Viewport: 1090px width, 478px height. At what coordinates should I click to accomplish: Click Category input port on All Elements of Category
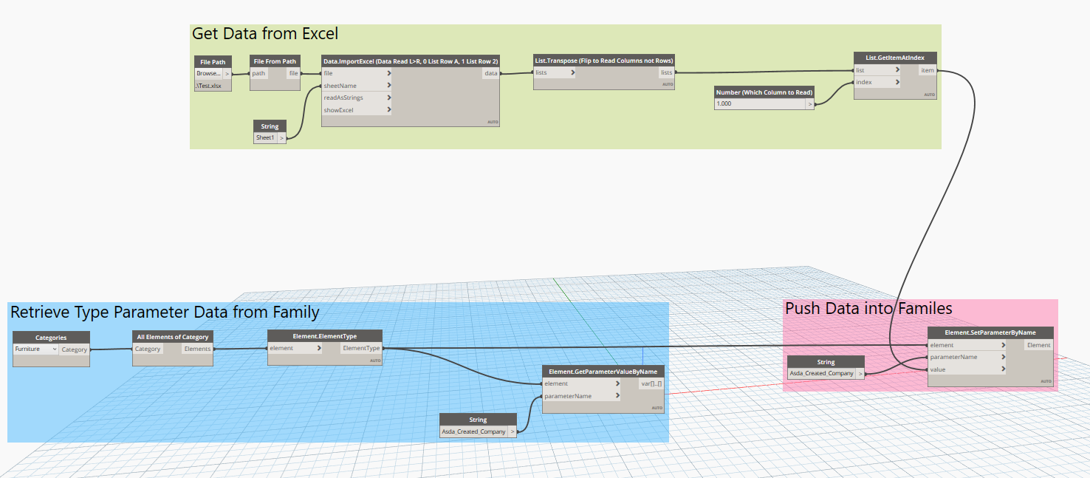pos(148,349)
